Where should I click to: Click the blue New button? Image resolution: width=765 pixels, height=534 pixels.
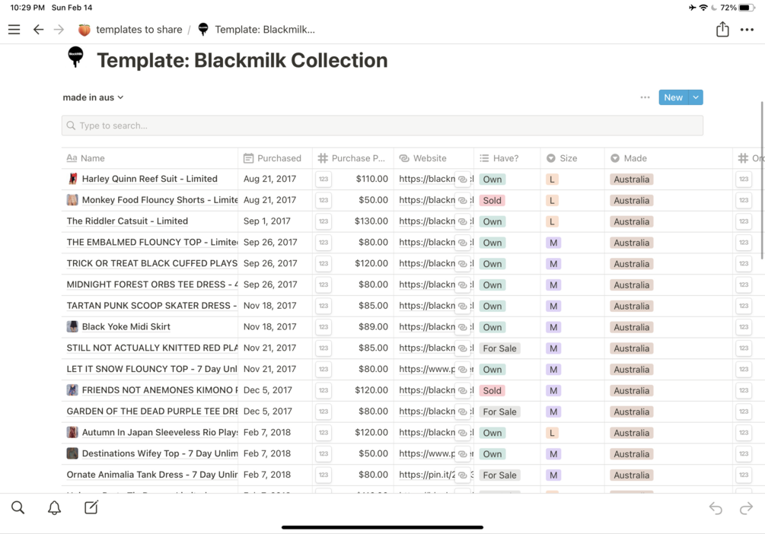coord(674,97)
